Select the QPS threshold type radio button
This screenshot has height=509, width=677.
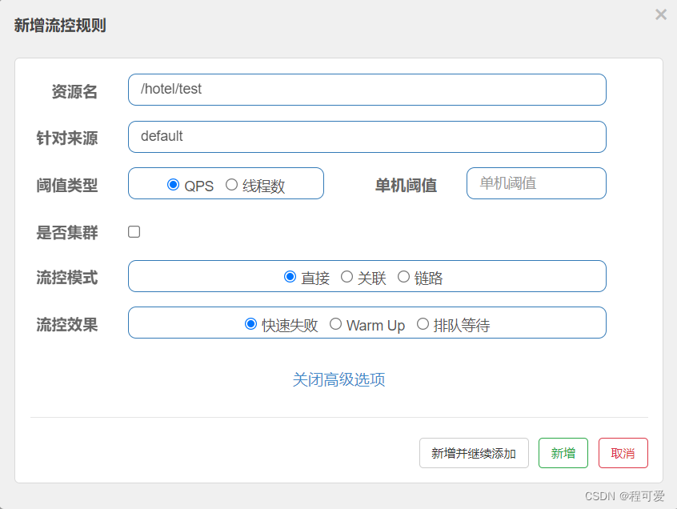coord(174,185)
